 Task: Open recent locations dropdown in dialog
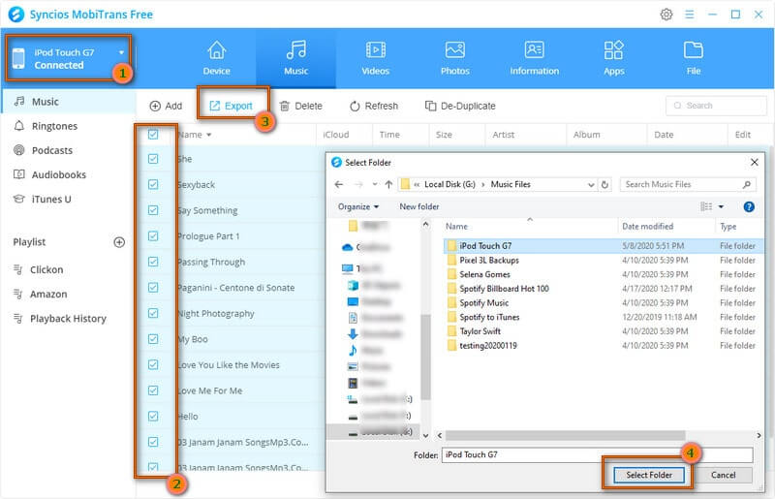[x=375, y=184]
